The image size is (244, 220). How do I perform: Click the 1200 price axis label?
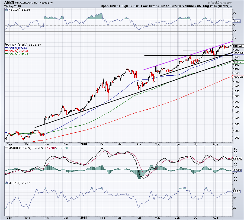coord(236,107)
